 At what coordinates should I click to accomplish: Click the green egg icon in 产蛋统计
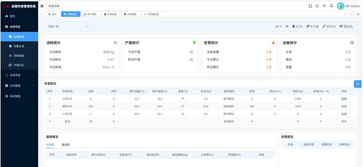pyautogui.click(x=194, y=42)
